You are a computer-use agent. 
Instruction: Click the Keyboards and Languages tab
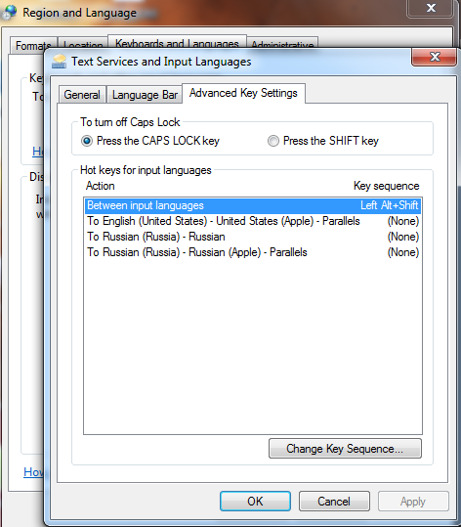177,42
